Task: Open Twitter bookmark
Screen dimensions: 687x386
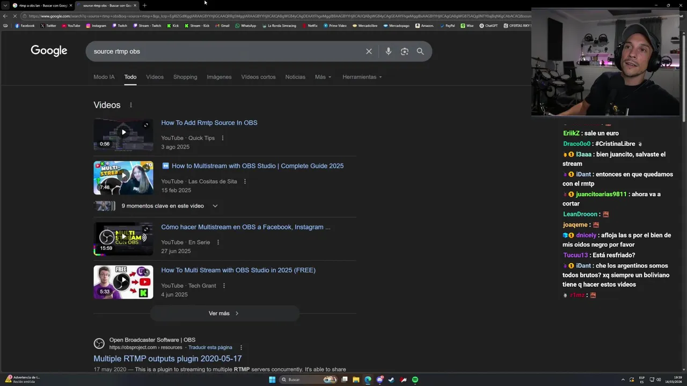Action: click(48, 26)
